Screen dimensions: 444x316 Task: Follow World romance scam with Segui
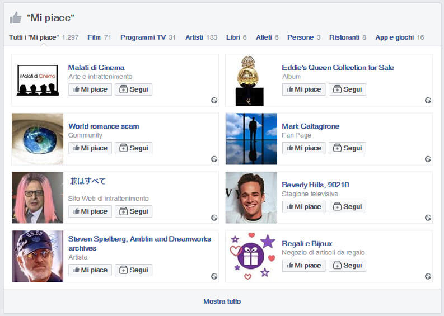pos(134,148)
